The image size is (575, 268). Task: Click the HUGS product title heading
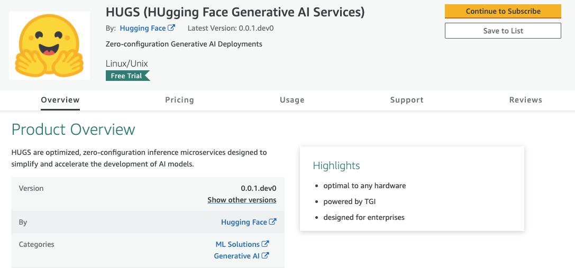235,12
